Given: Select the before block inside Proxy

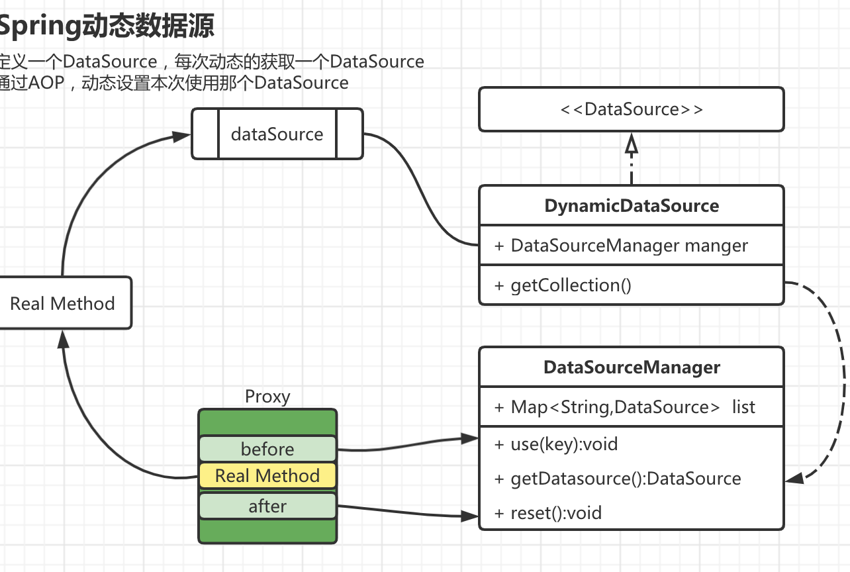Looking at the screenshot, I should click(267, 449).
